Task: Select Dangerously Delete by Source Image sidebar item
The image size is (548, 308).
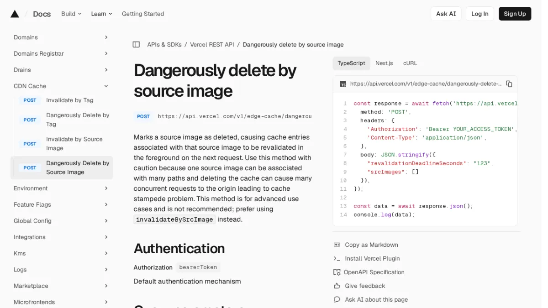Action: [x=62, y=167]
